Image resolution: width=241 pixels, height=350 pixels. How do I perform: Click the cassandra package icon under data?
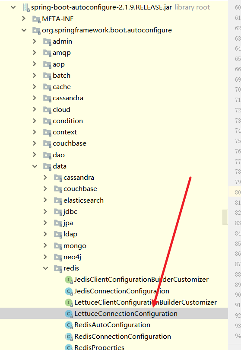click(x=58, y=178)
